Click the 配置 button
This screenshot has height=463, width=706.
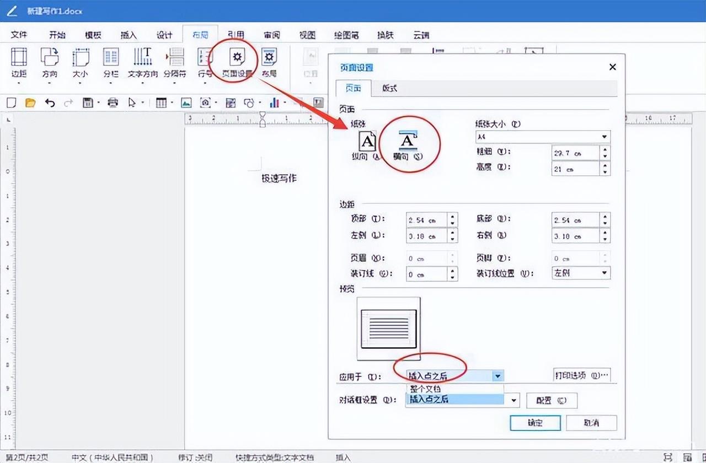pos(552,401)
